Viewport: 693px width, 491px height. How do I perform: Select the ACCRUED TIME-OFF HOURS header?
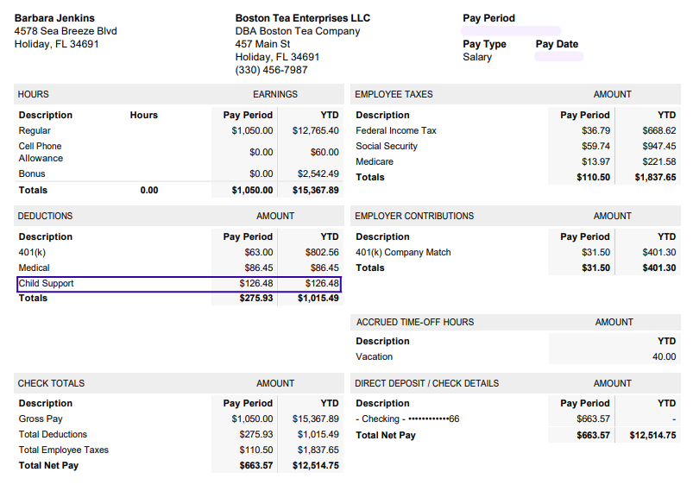coord(415,322)
